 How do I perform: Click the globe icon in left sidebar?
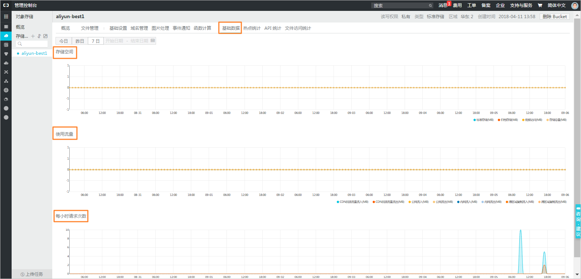(x=6, y=90)
